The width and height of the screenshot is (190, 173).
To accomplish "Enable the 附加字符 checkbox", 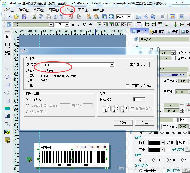I will click(x=164, y=171).
